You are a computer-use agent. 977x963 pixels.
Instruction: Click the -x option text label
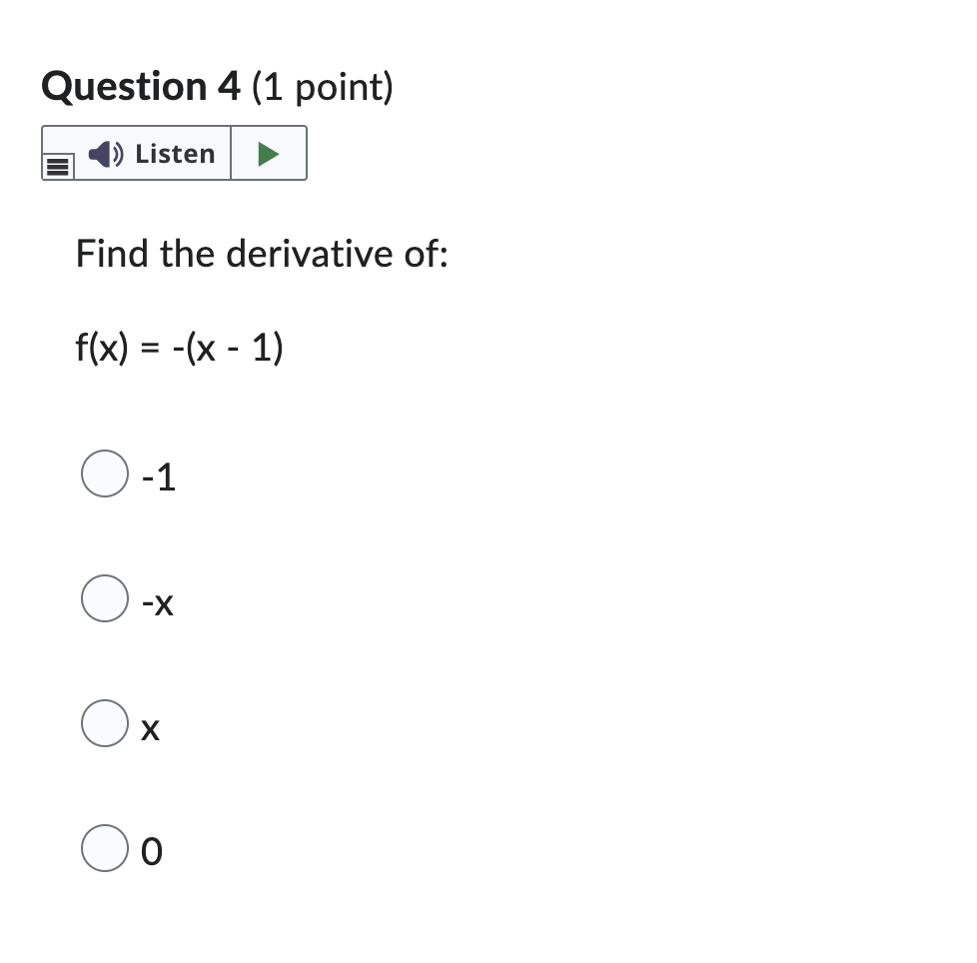click(x=158, y=602)
